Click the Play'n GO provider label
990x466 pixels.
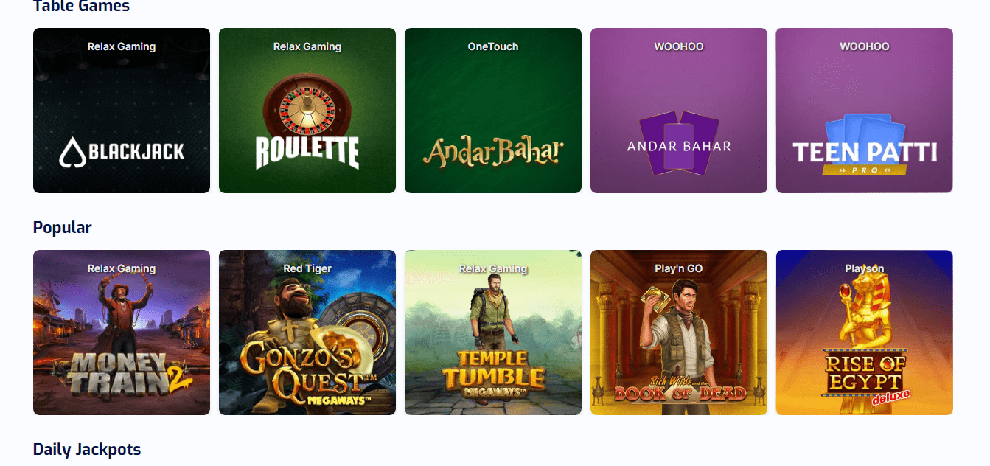pyautogui.click(x=679, y=268)
